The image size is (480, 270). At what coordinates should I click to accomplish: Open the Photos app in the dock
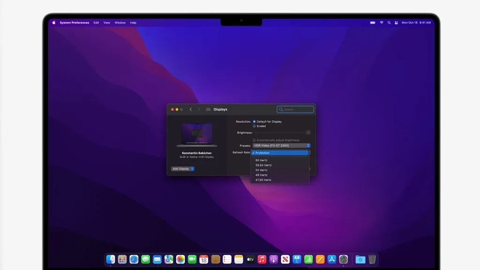[180, 259]
